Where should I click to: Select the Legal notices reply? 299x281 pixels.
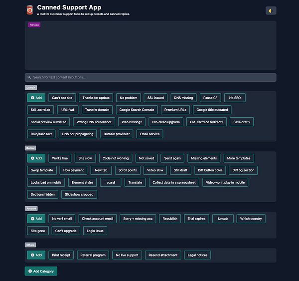point(197,255)
